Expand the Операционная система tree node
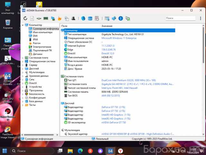The width and height of the screenshot is (206, 155). point(23,61)
